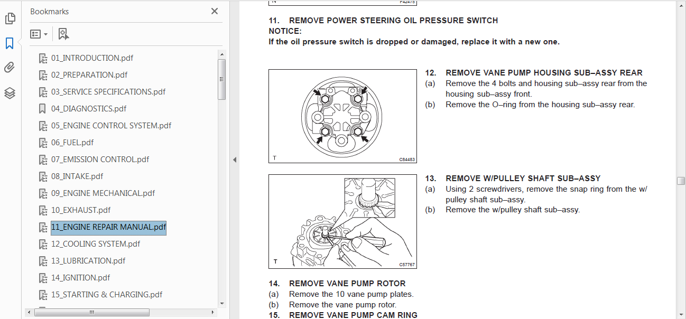Open 04_DIAGNOSTICS.pdf bookmark
686x319 pixels.
[x=89, y=109]
